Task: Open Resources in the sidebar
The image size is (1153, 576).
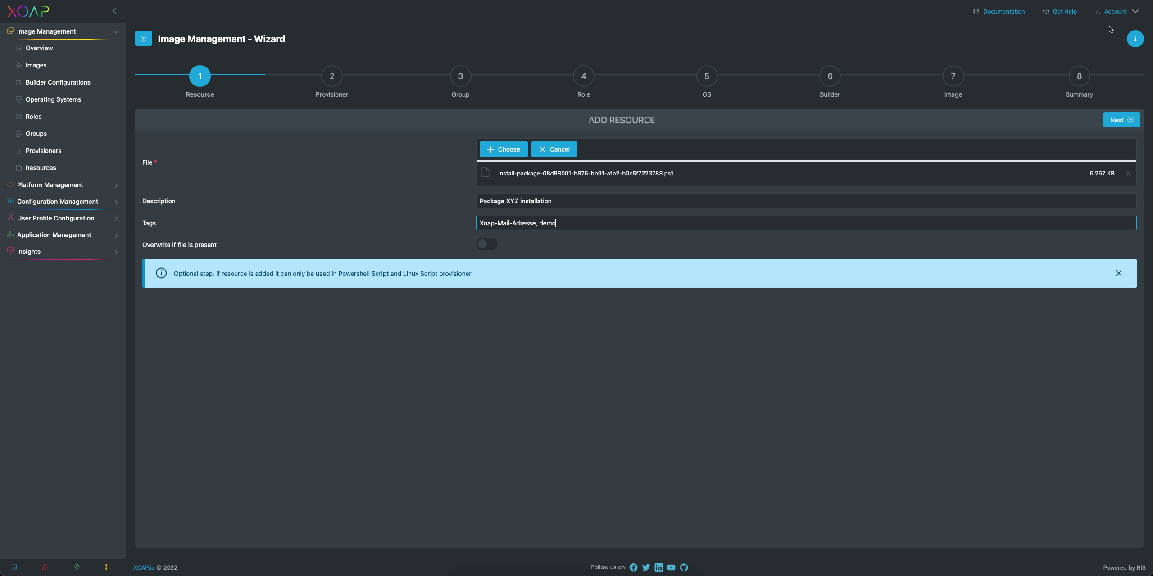Action: 41,168
